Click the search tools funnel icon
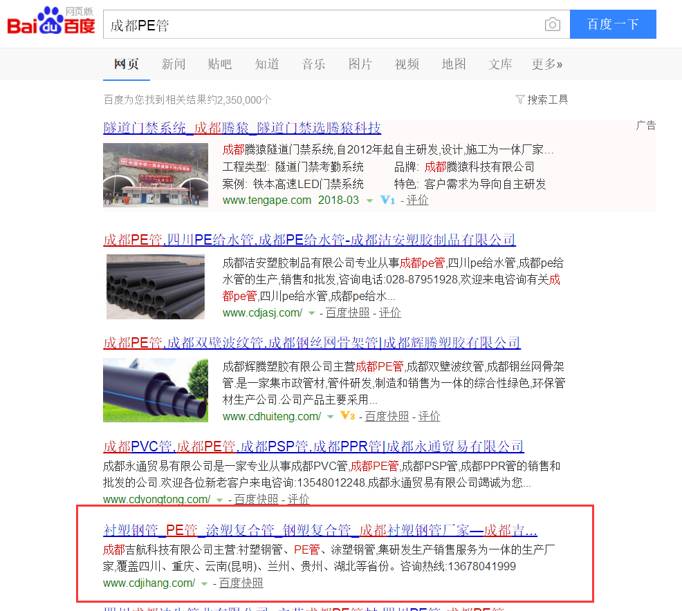This screenshot has width=682, height=611. (519, 100)
